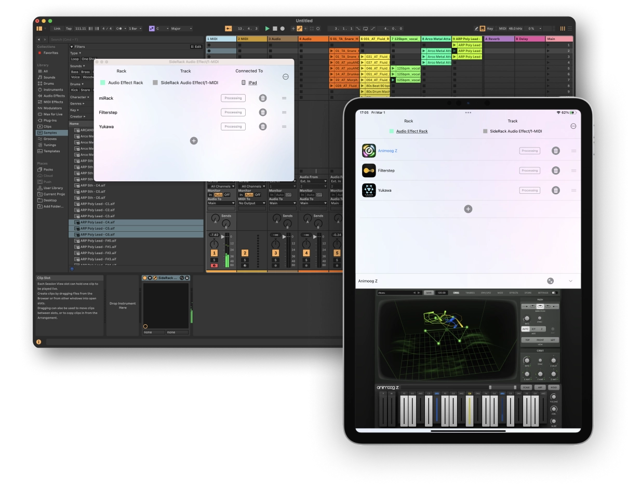
Task: Delete Yukawa in the SideRack Mac window
Action: 263,126
